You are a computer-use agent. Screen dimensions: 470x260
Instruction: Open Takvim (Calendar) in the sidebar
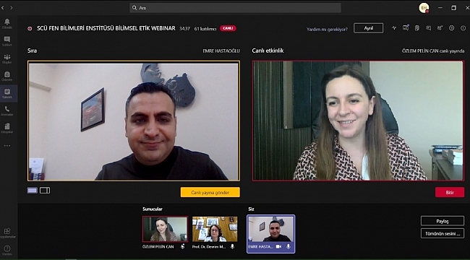click(7, 93)
